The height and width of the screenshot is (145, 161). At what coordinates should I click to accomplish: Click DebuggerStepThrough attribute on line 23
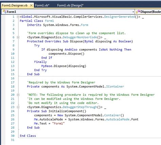80,107
